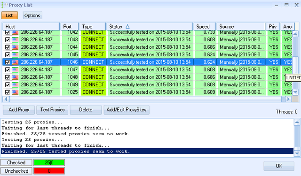Click the Delete button
301x176 pixels.
pyautogui.click(x=86, y=110)
